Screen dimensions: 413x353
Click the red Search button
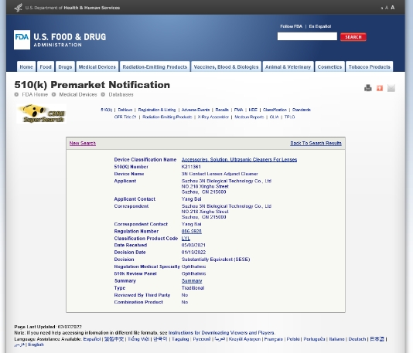(x=353, y=37)
